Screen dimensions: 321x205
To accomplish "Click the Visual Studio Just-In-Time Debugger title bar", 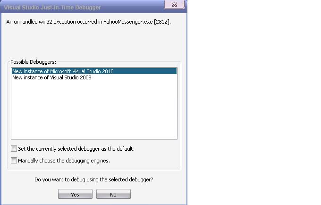I will coord(82,8).
